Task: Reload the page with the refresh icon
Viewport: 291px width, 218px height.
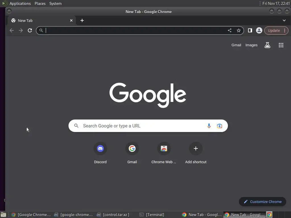Action: pyautogui.click(x=30, y=30)
